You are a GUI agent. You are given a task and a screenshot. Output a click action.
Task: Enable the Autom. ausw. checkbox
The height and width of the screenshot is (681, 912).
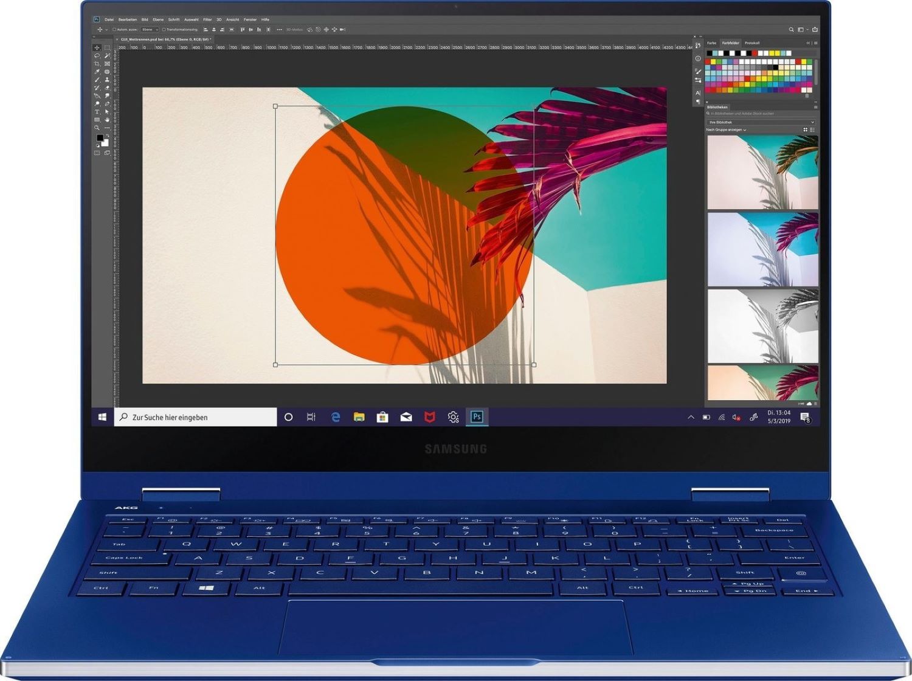point(114,29)
